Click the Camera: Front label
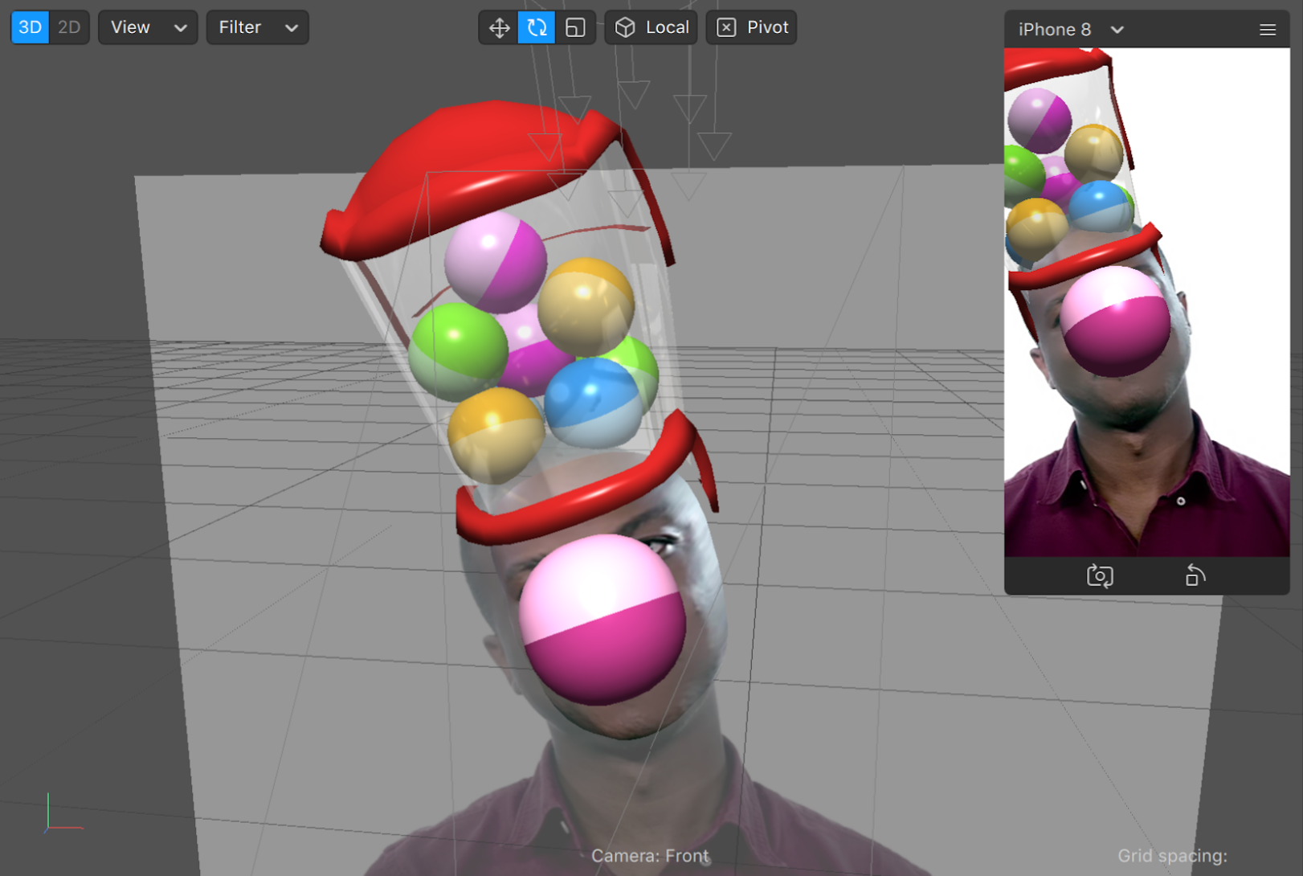This screenshot has width=1303, height=876. tap(650, 856)
